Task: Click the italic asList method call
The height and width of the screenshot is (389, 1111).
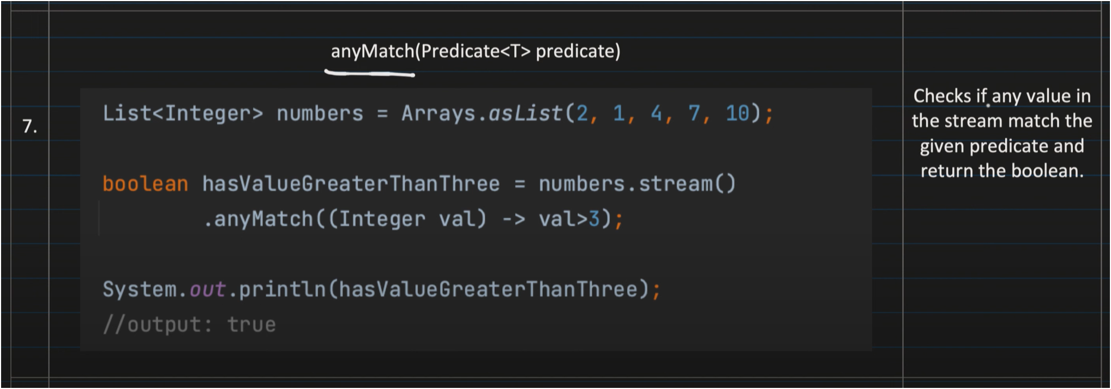Action: point(525,113)
